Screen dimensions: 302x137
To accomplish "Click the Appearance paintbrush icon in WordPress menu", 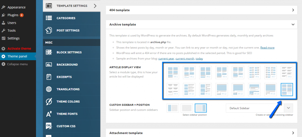I will point(3,7).
